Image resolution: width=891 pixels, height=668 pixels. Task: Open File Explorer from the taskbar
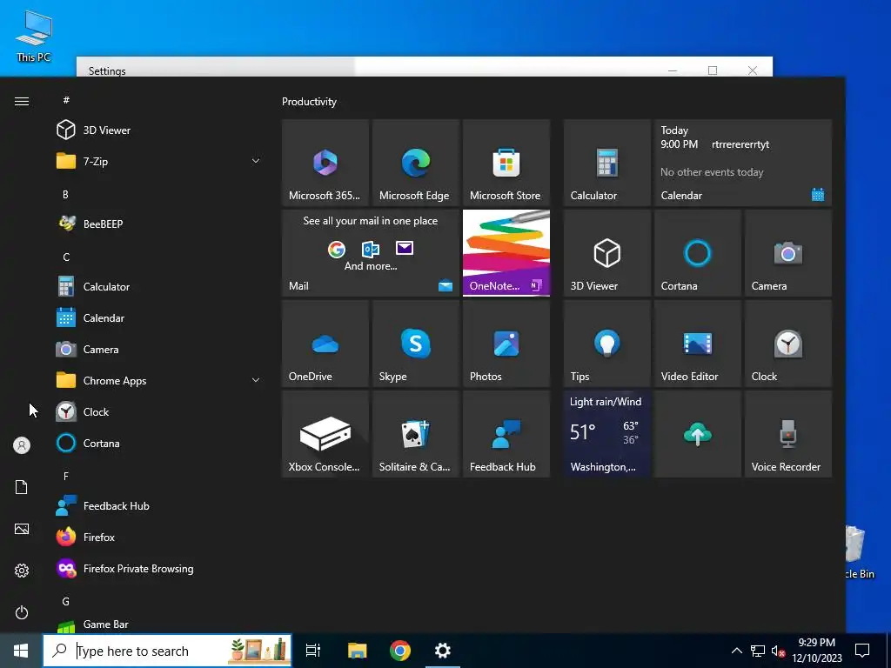tap(358, 651)
